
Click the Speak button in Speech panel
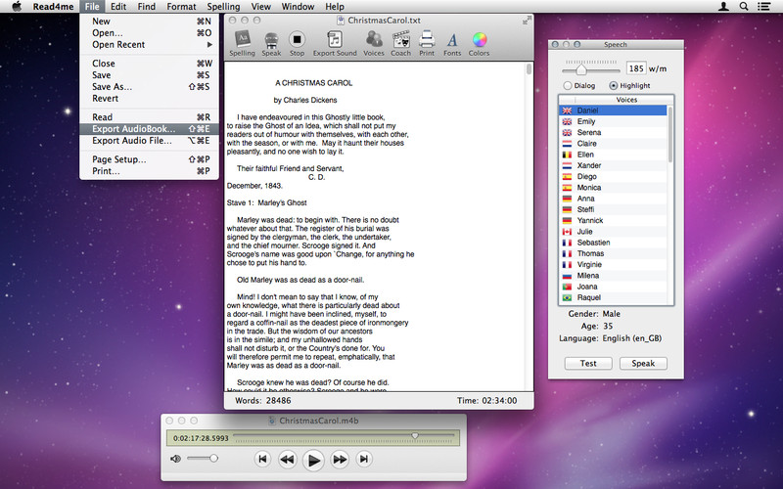(x=643, y=363)
